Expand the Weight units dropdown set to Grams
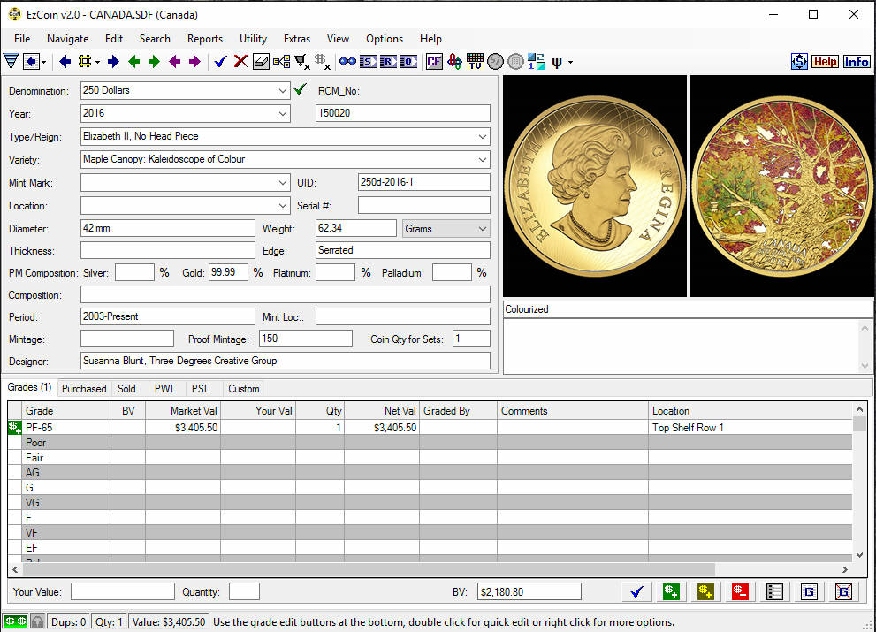Viewport: 876px width, 632px height. [x=483, y=228]
